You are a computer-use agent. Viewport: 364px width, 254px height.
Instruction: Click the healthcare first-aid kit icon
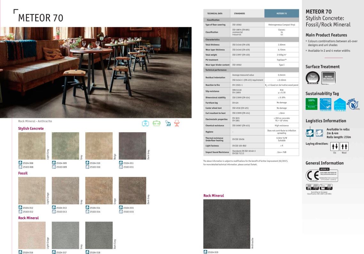145,123
